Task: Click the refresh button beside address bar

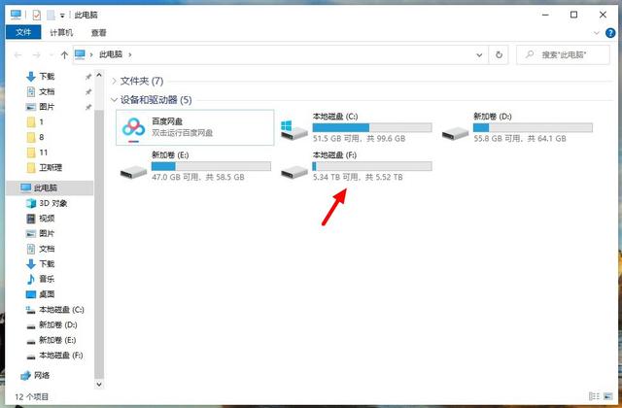Action: [499, 54]
